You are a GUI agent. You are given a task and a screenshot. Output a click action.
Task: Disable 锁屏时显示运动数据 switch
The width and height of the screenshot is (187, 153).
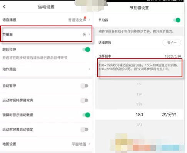coord(86,115)
